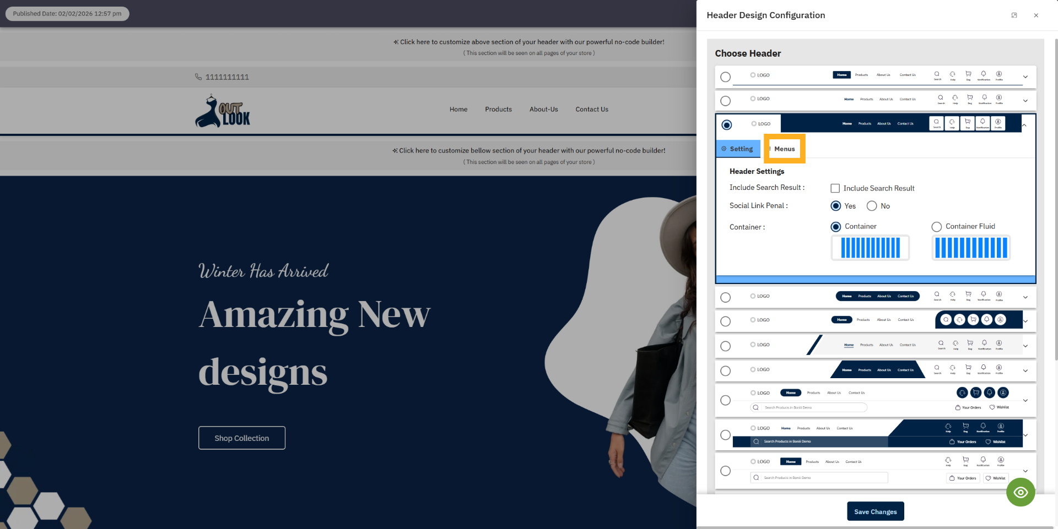The height and width of the screenshot is (529, 1058).
Task: Select header with trapezoid navy menu
Action: click(726, 371)
